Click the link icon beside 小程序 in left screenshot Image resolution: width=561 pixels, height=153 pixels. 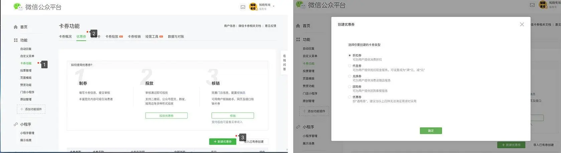tap(16, 124)
